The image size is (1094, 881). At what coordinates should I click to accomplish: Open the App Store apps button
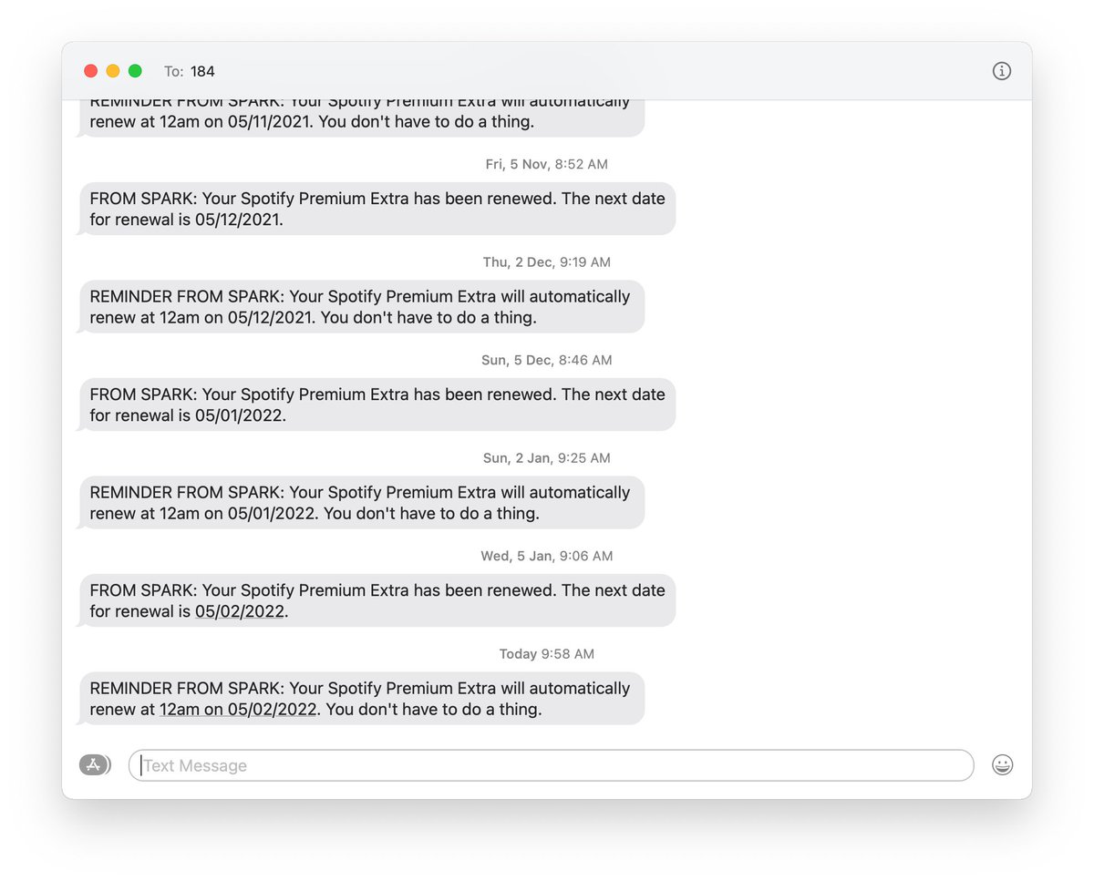pos(95,765)
